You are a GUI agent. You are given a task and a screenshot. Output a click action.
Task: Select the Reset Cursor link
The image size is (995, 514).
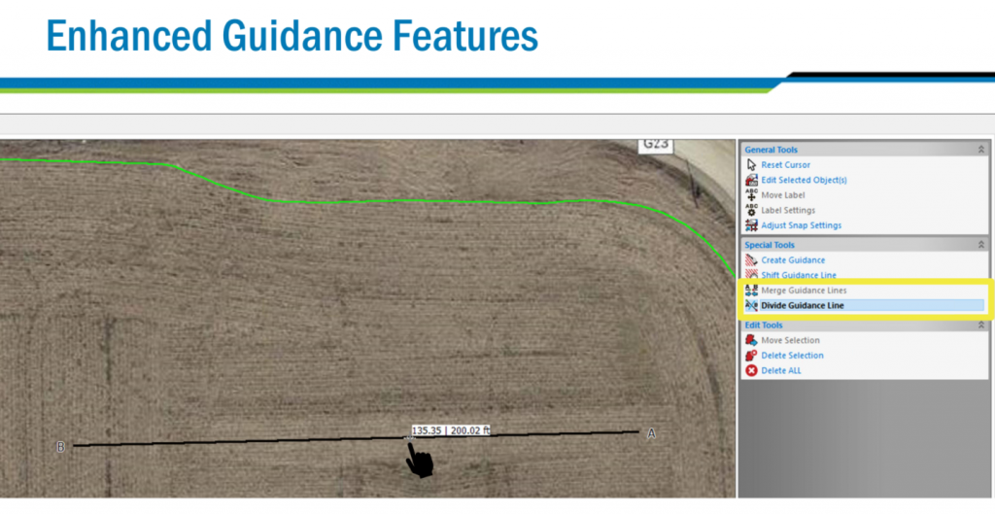click(785, 164)
